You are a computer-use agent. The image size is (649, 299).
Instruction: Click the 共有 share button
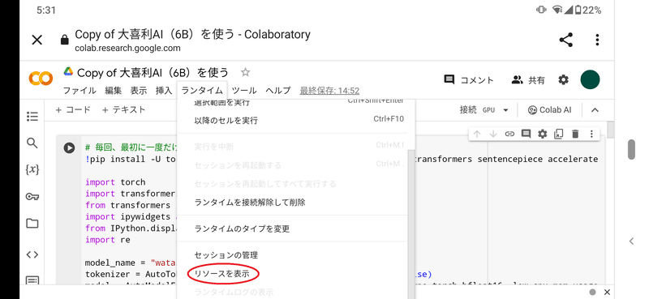pos(528,80)
